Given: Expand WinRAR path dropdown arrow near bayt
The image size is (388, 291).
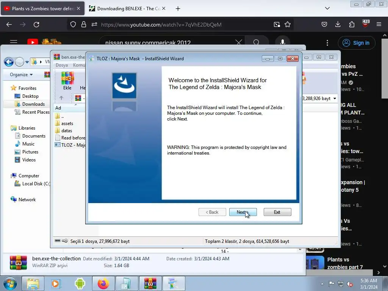Looking at the screenshot, I should [x=335, y=98].
